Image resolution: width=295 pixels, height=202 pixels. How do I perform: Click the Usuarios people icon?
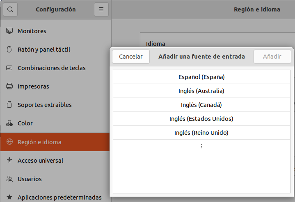pos(9,179)
